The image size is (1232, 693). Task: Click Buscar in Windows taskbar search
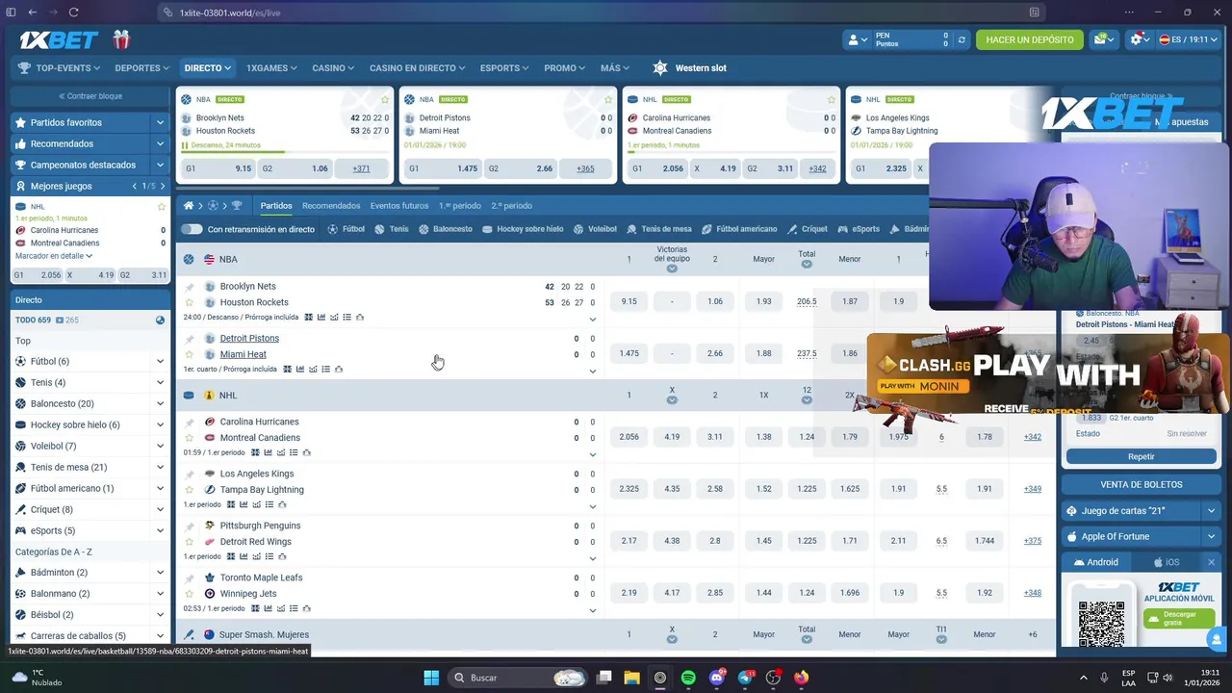tap(519, 678)
